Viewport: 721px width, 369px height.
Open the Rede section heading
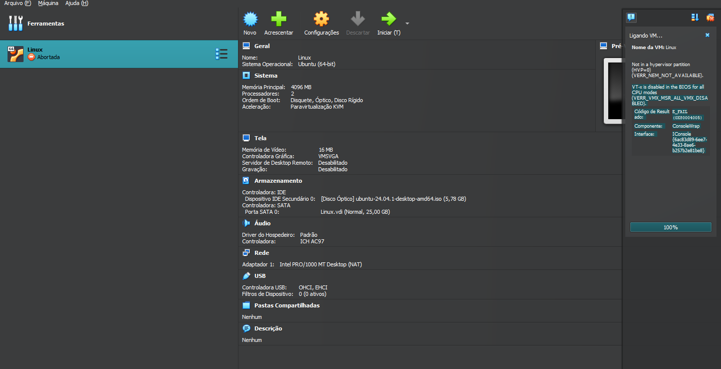(x=262, y=253)
